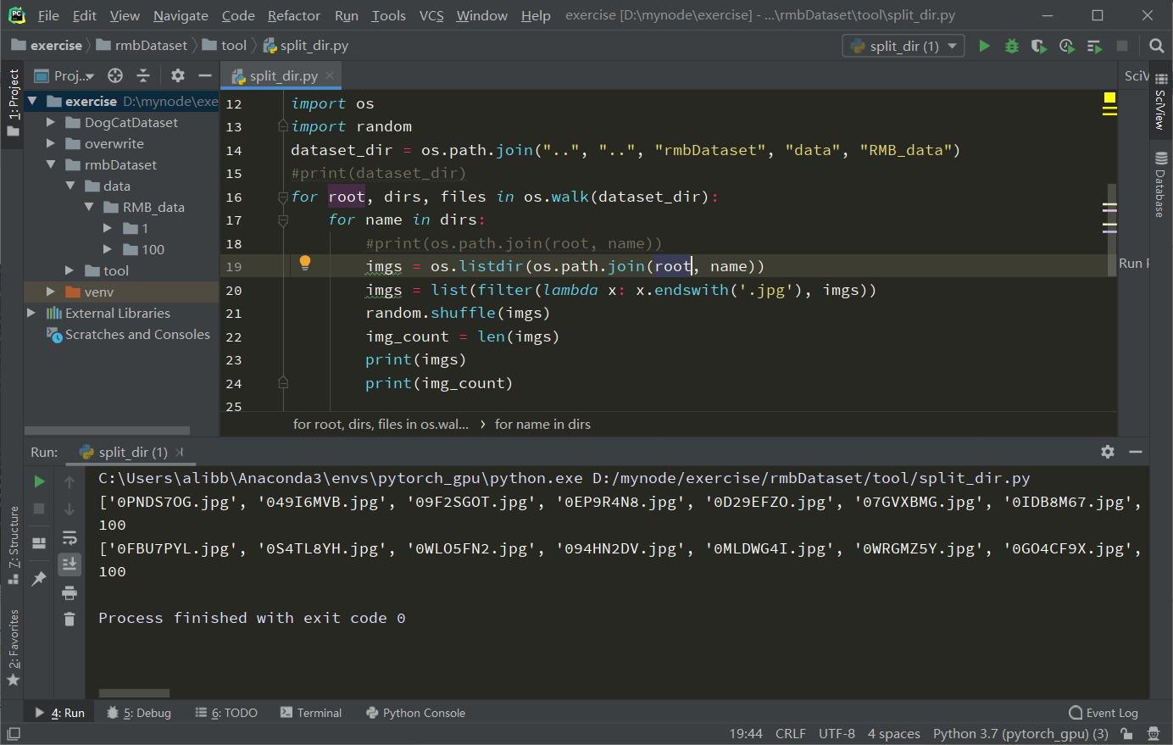Toggle read-only lock in status bar
The height and width of the screenshot is (745, 1173).
(1126, 734)
